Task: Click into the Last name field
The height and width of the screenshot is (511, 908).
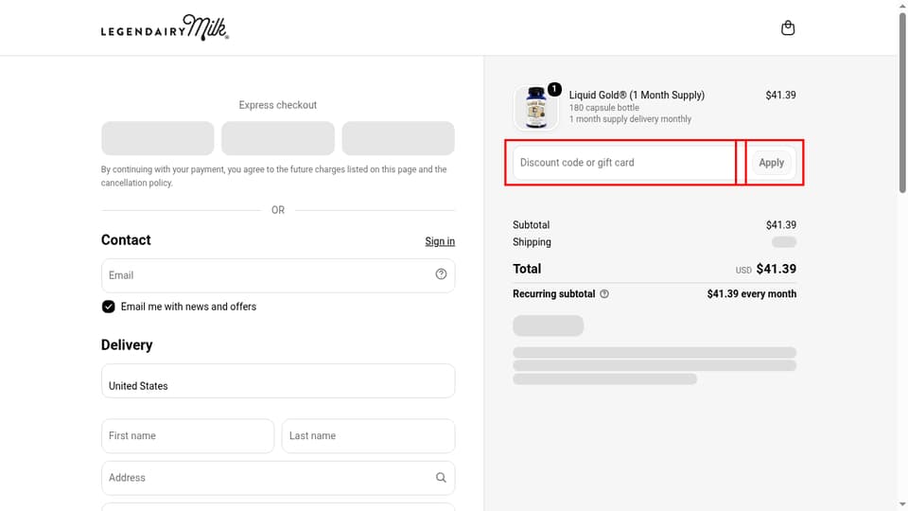Action: coord(368,435)
